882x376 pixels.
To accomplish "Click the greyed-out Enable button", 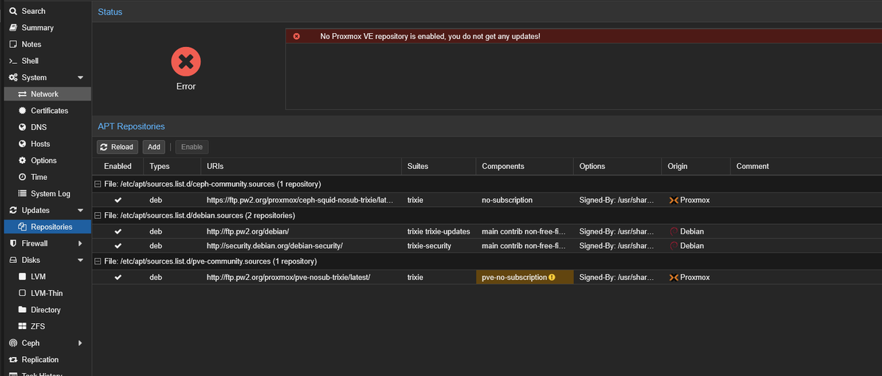I will pos(192,147).
